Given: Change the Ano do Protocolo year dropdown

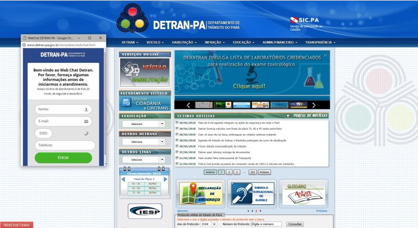Looking at the screenshot, I should pos(214,224).
